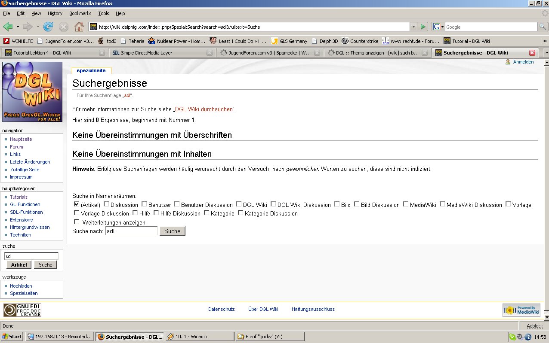This screenshot has height=343, width=549.
Task: Click the search magnifier icon in Google box
Action: pos(543,27)
